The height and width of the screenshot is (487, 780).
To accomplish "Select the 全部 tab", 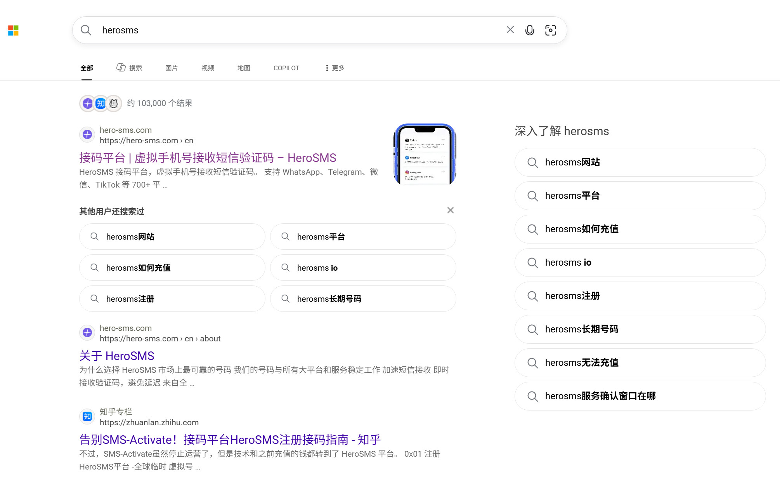I will 87,68.
